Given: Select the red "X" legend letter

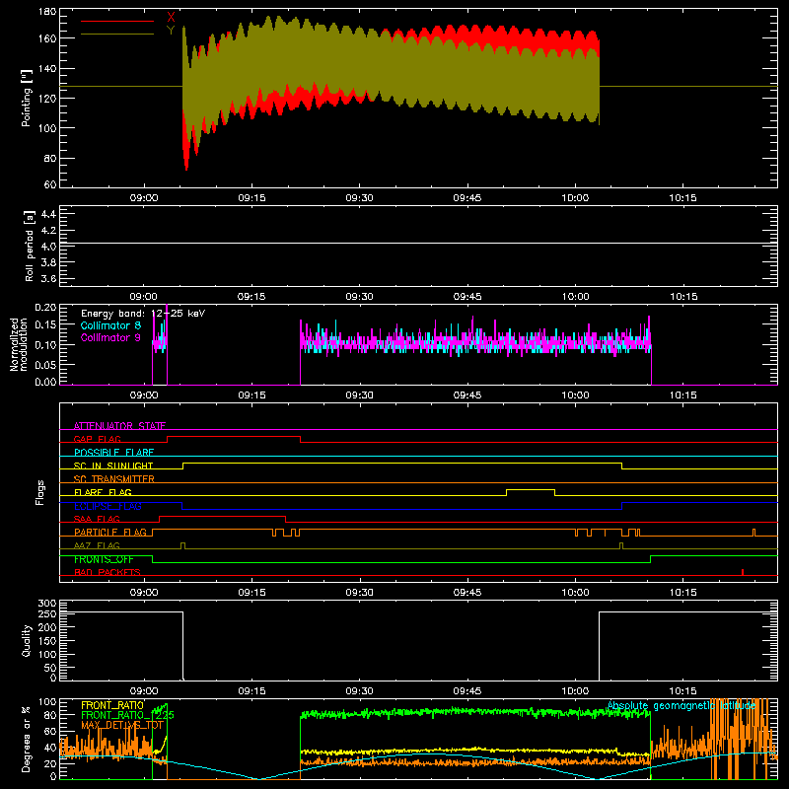Looking at the screenshot, I should pyautogui.click(x=171, y=18).
